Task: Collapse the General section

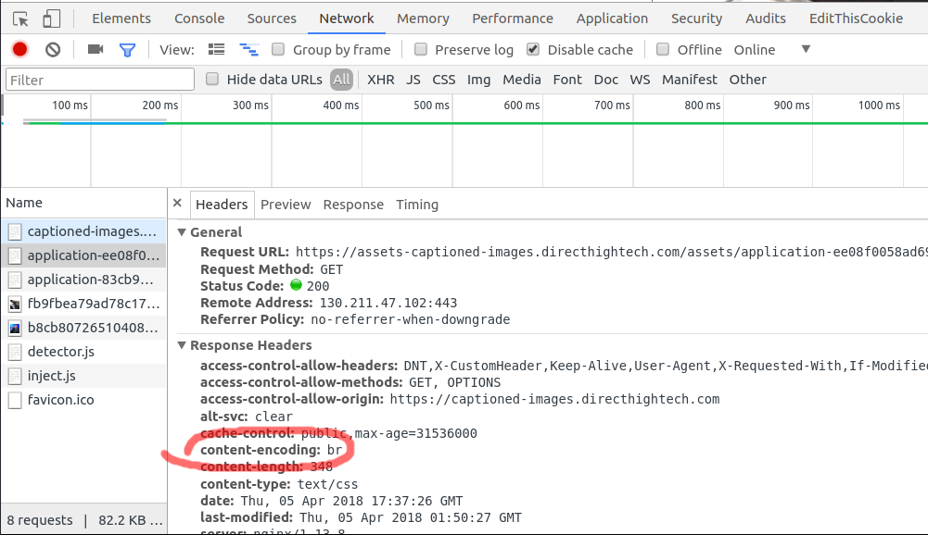Action: pyautogui.click(x=183, y=232)
